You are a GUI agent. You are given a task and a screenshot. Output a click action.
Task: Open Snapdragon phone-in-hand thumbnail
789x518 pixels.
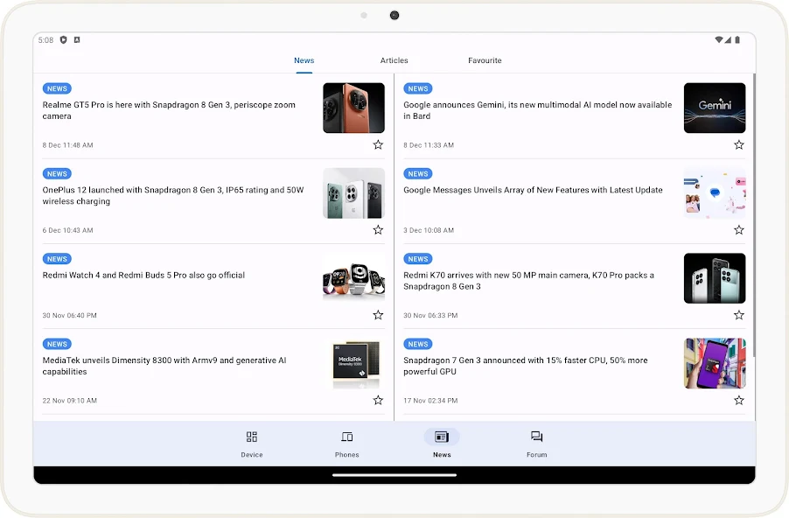point(715,363)
